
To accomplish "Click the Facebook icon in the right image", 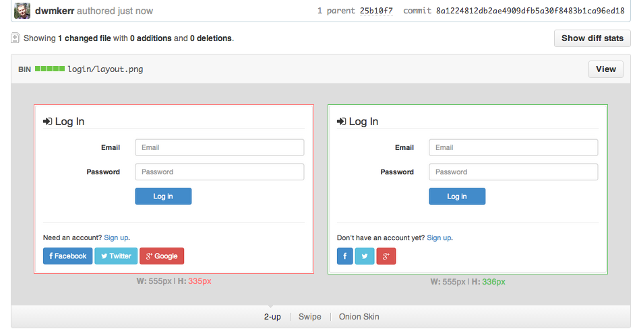I will [344, 256].
